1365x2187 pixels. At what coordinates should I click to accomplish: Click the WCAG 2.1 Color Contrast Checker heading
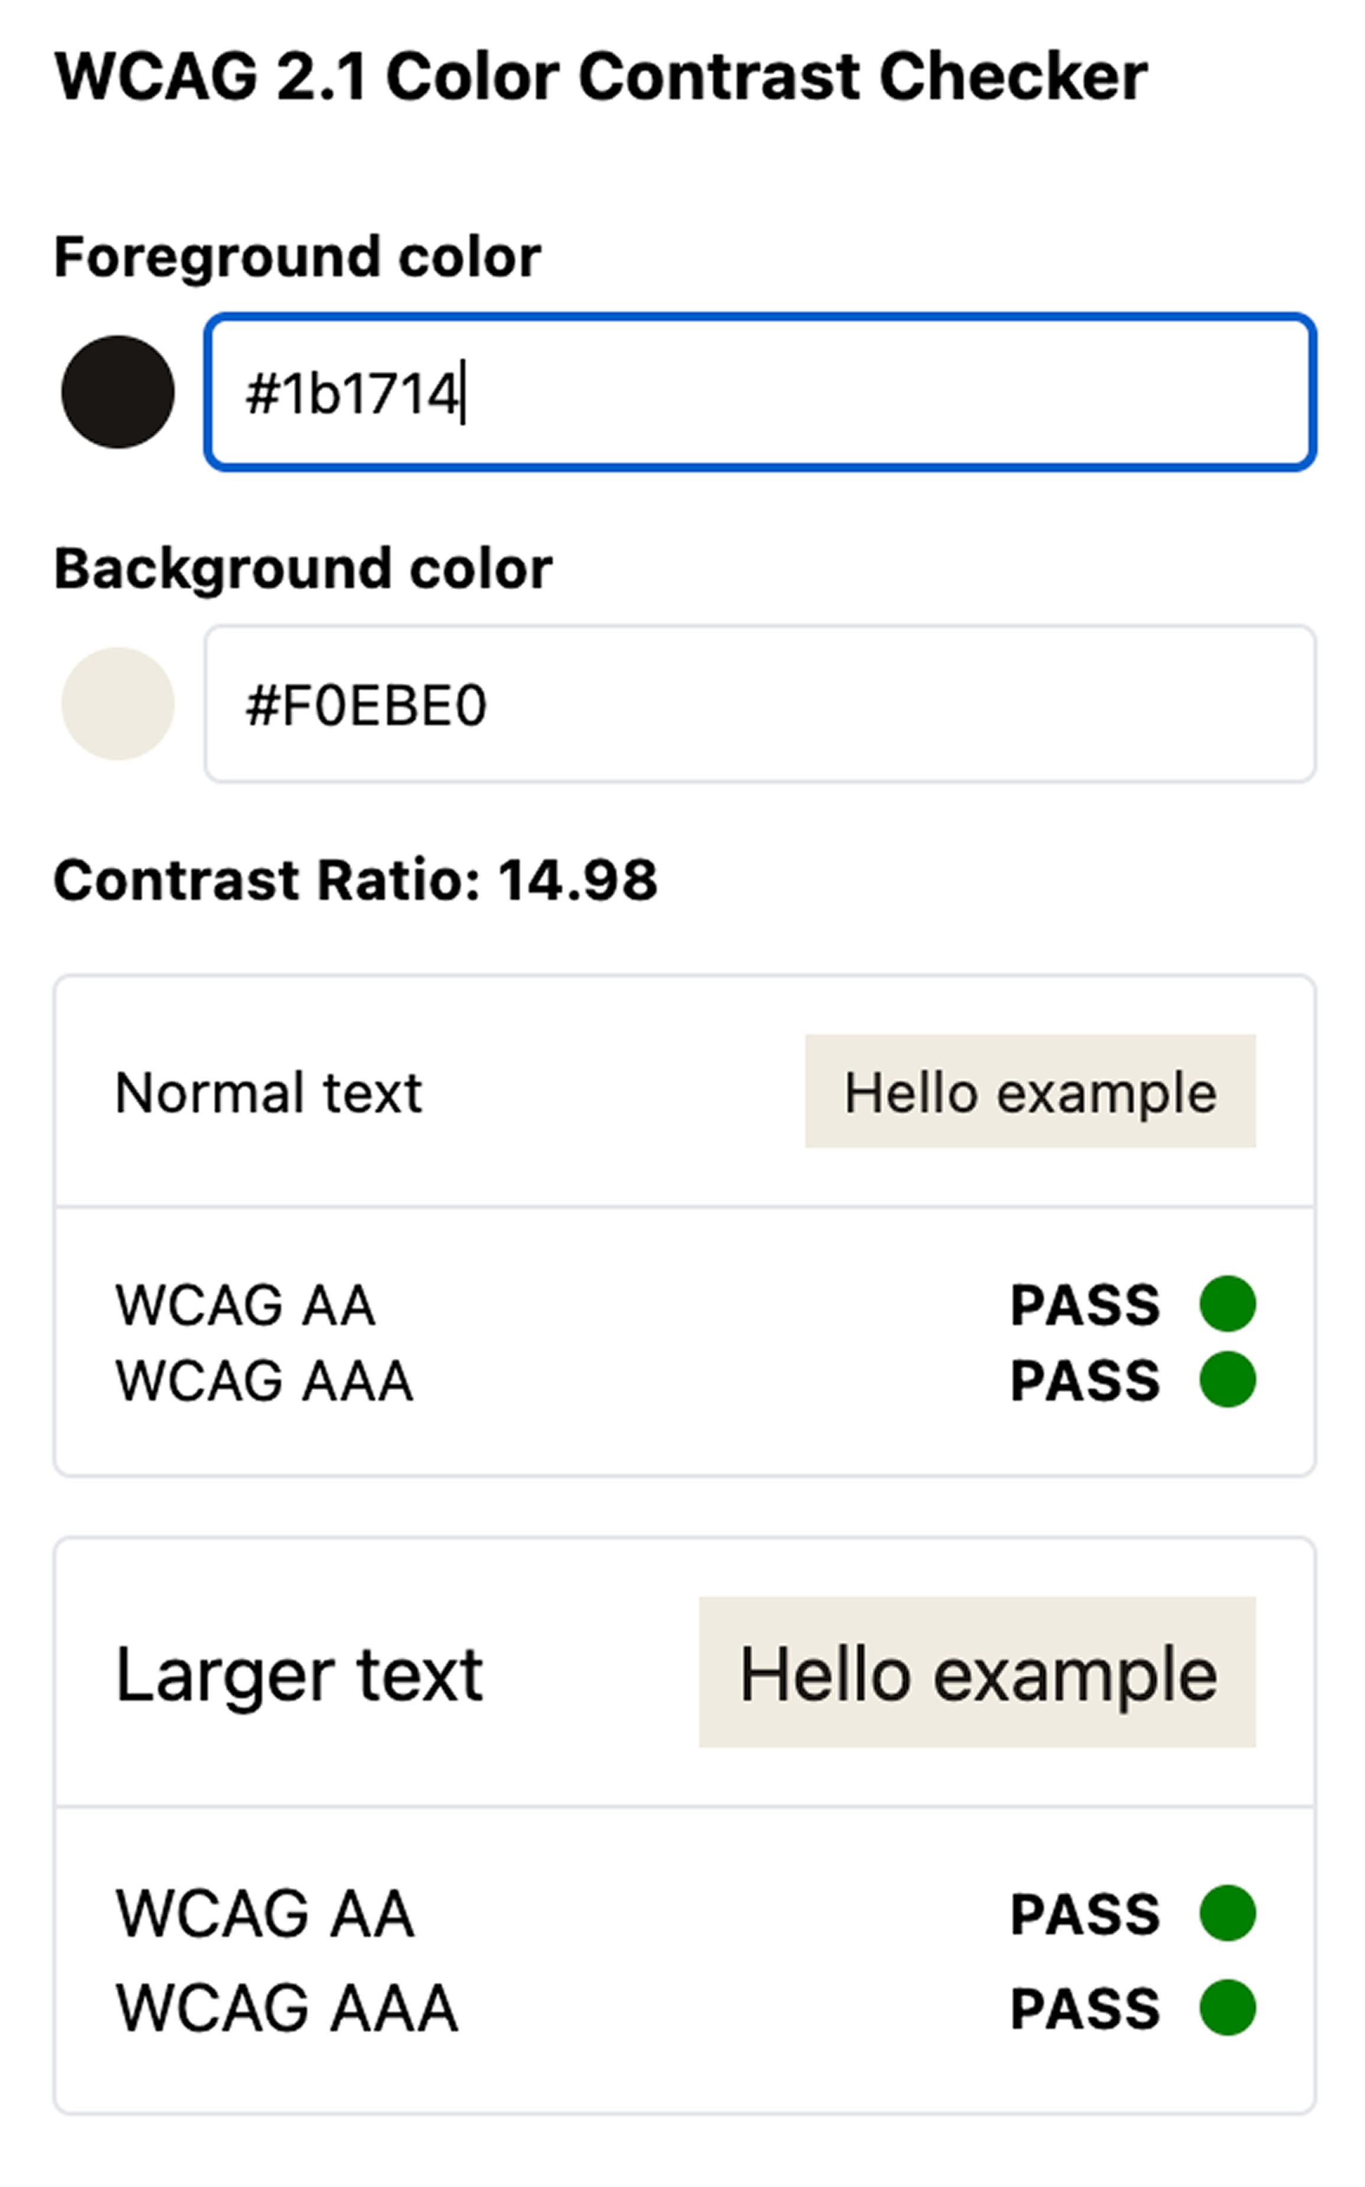(x=600, y=77)
